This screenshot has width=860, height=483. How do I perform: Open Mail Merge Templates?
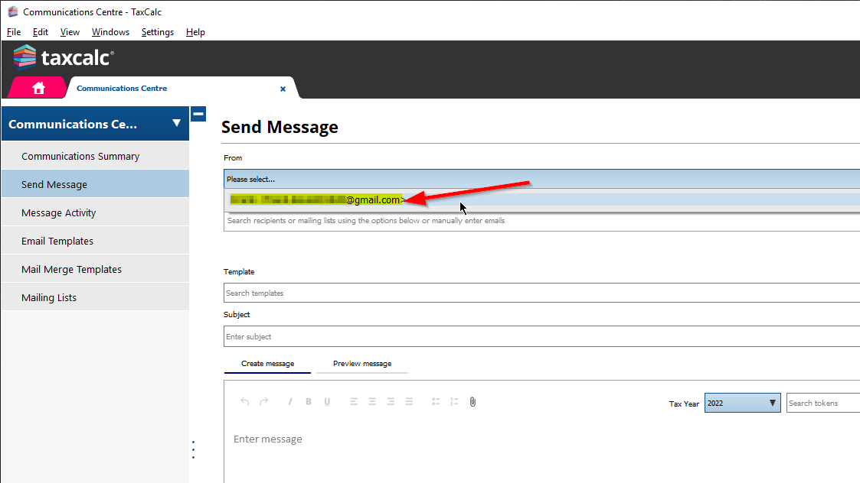[96, 270]
